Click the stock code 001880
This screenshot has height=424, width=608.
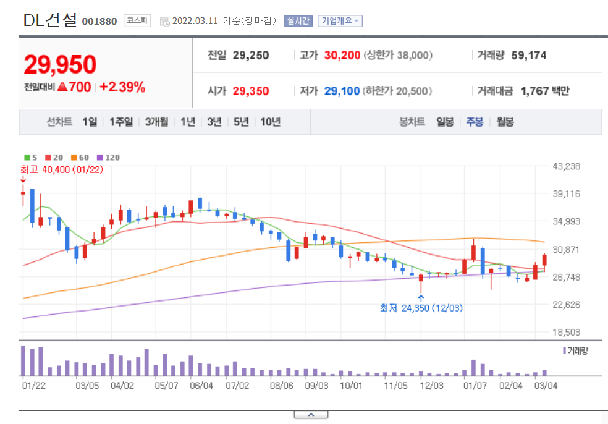[x=99, y=22]
